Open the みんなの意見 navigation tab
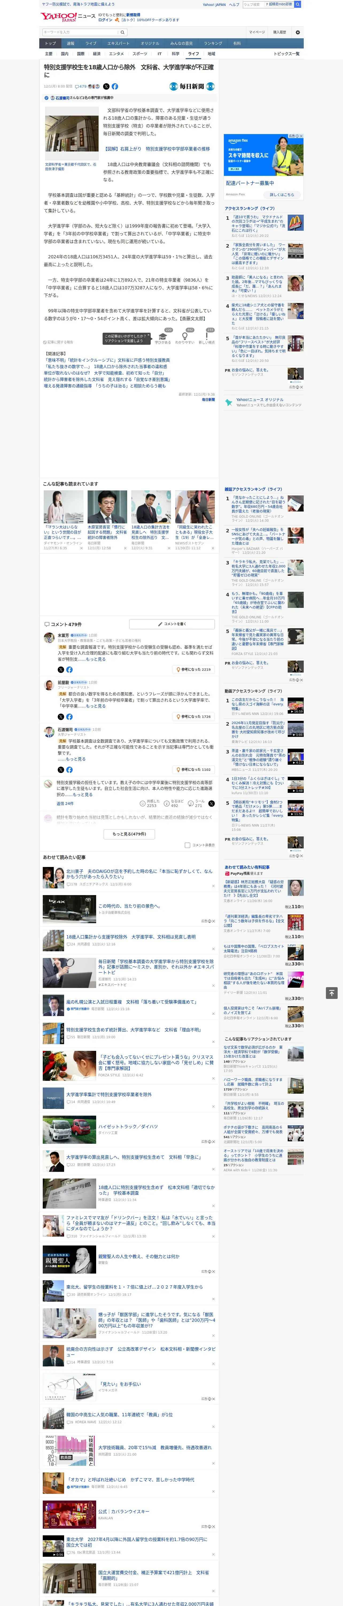 coord(181,44)
